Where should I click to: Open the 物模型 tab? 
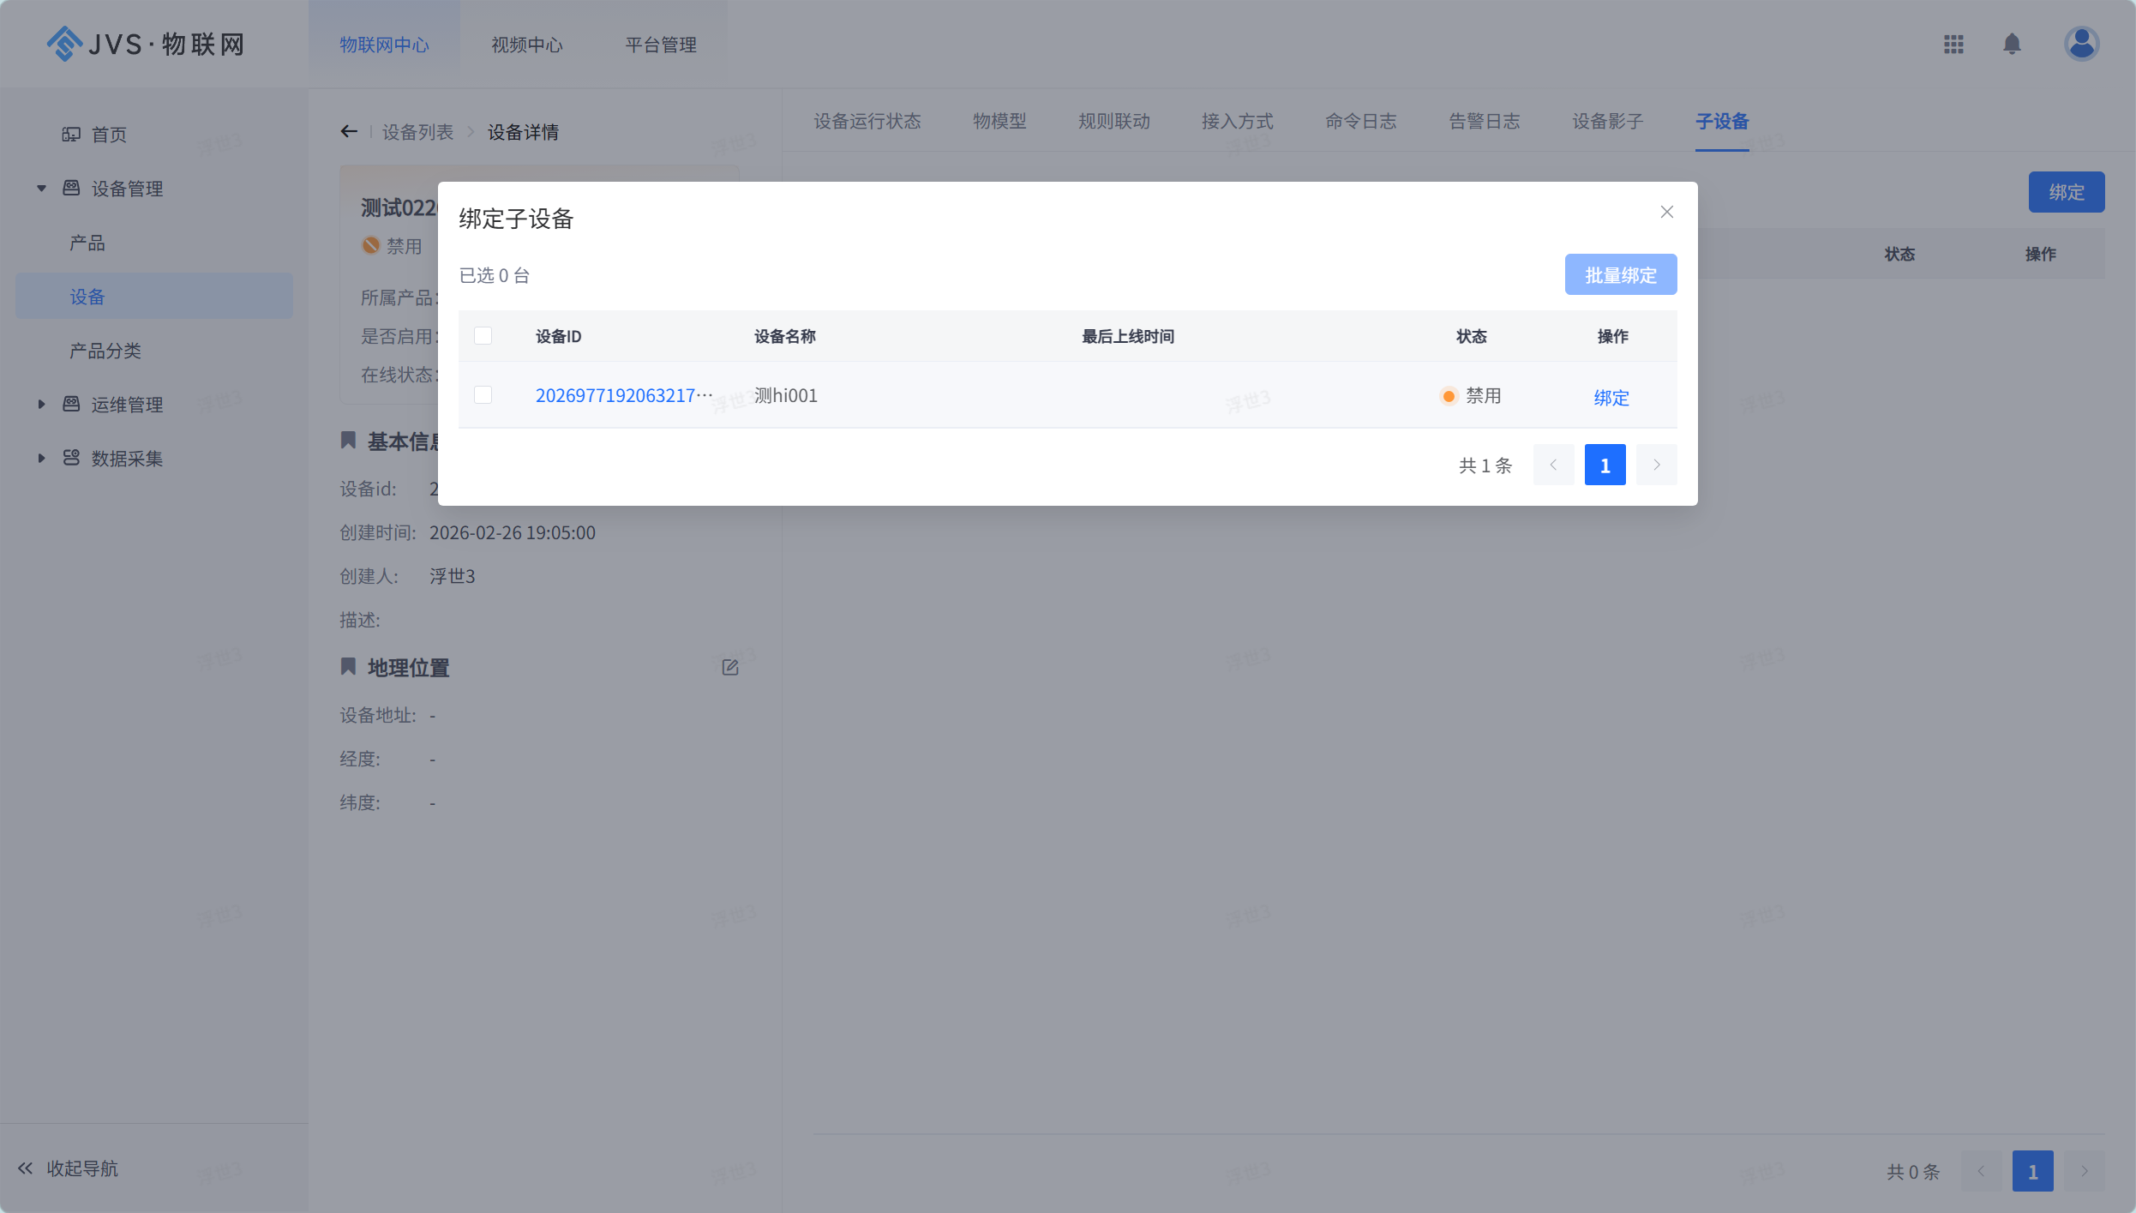tap(999, 121)
